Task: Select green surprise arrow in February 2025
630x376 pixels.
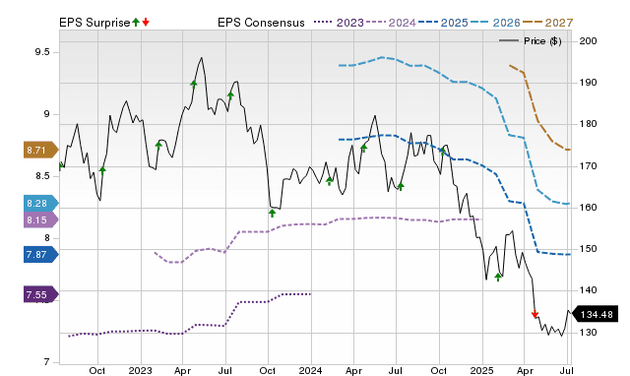Action: [x=498, y=277]
